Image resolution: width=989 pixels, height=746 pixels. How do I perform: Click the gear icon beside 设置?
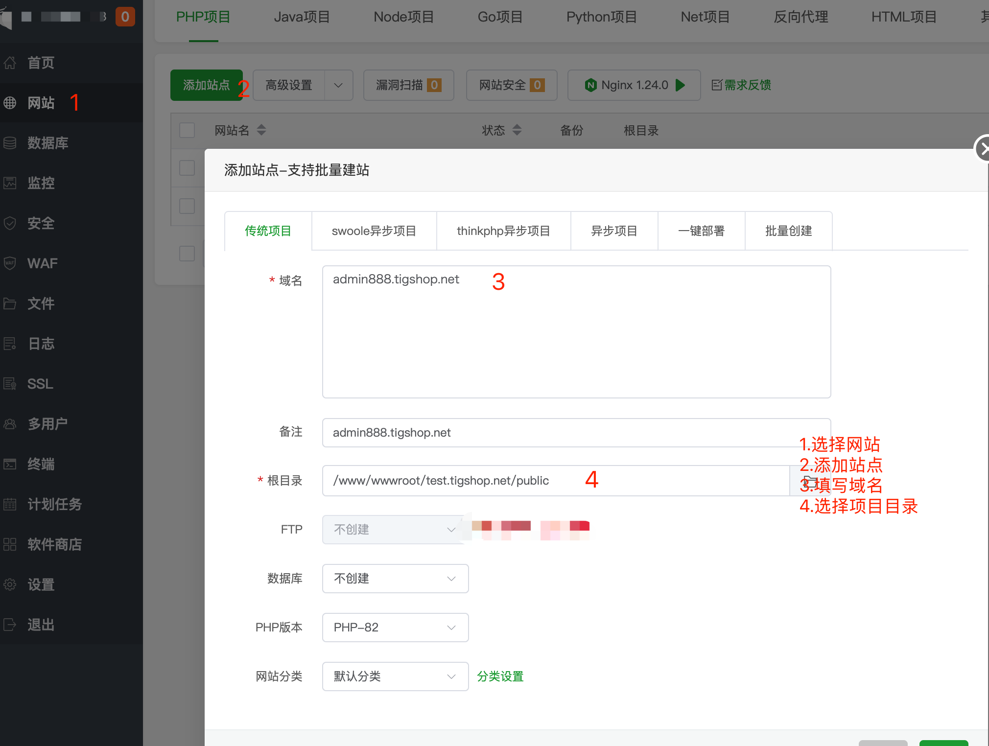pos(10,584)
